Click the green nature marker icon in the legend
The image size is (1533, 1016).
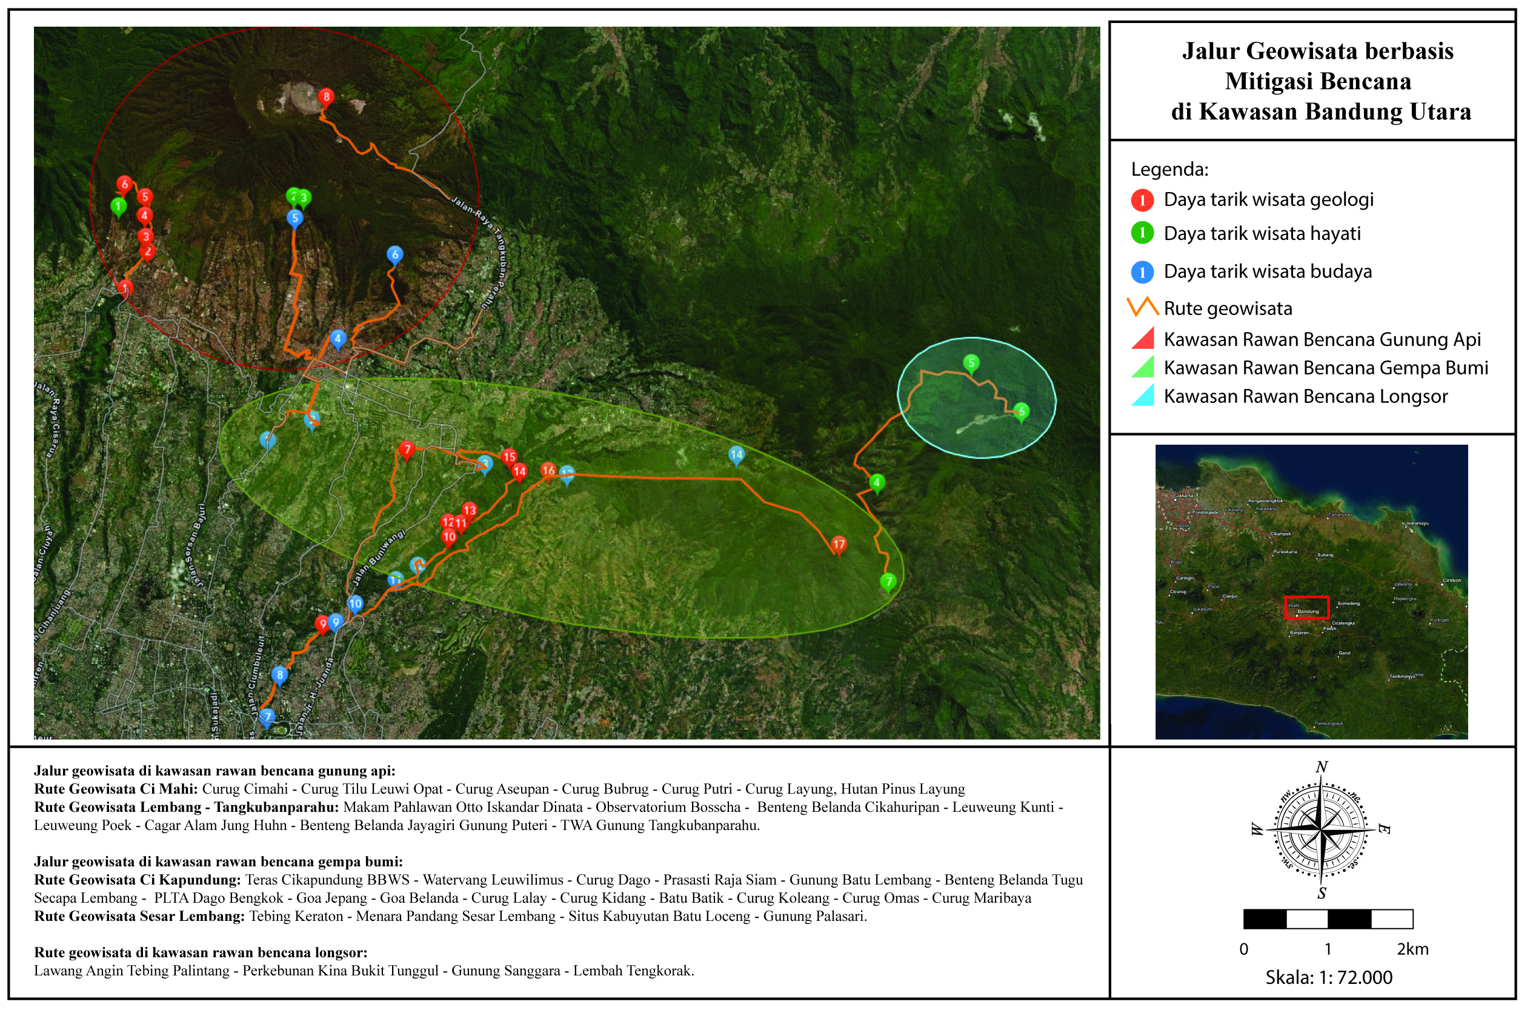1143,233
